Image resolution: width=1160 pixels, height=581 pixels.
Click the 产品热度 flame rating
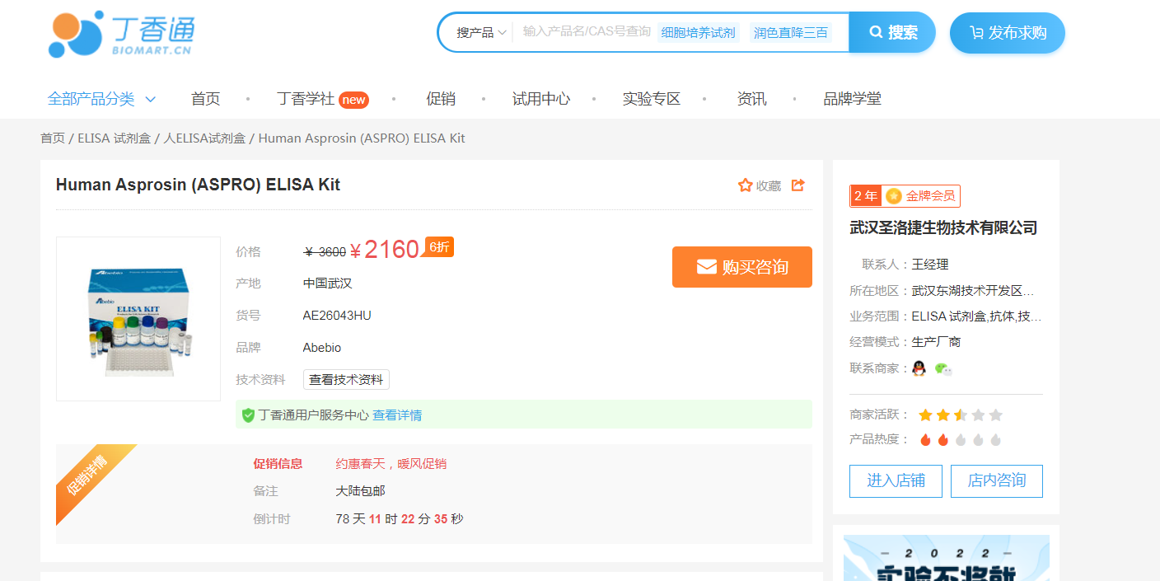tap(961, 440)
